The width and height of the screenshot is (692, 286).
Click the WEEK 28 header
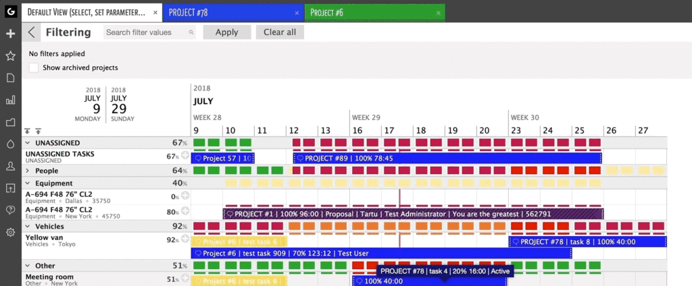click(207, 117)
